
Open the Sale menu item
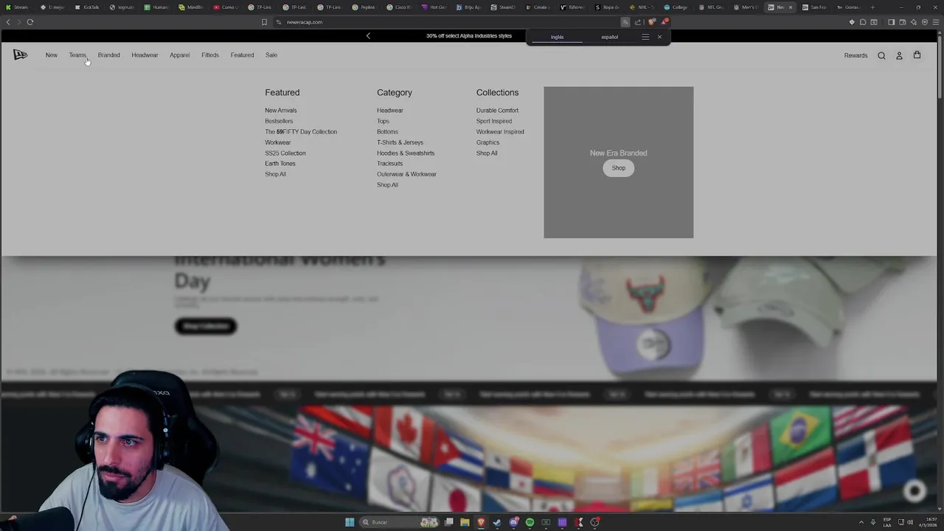[x=271, y=55]
